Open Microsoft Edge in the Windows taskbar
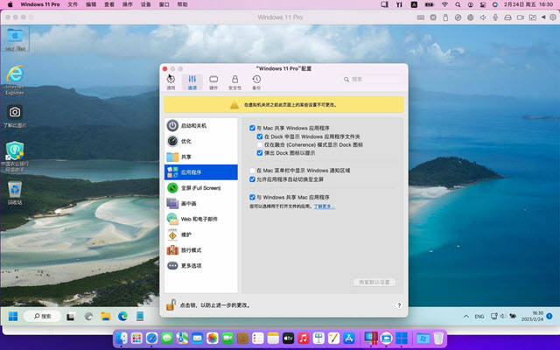This screenshot has height=350, width=560. [x=122, y=317]
